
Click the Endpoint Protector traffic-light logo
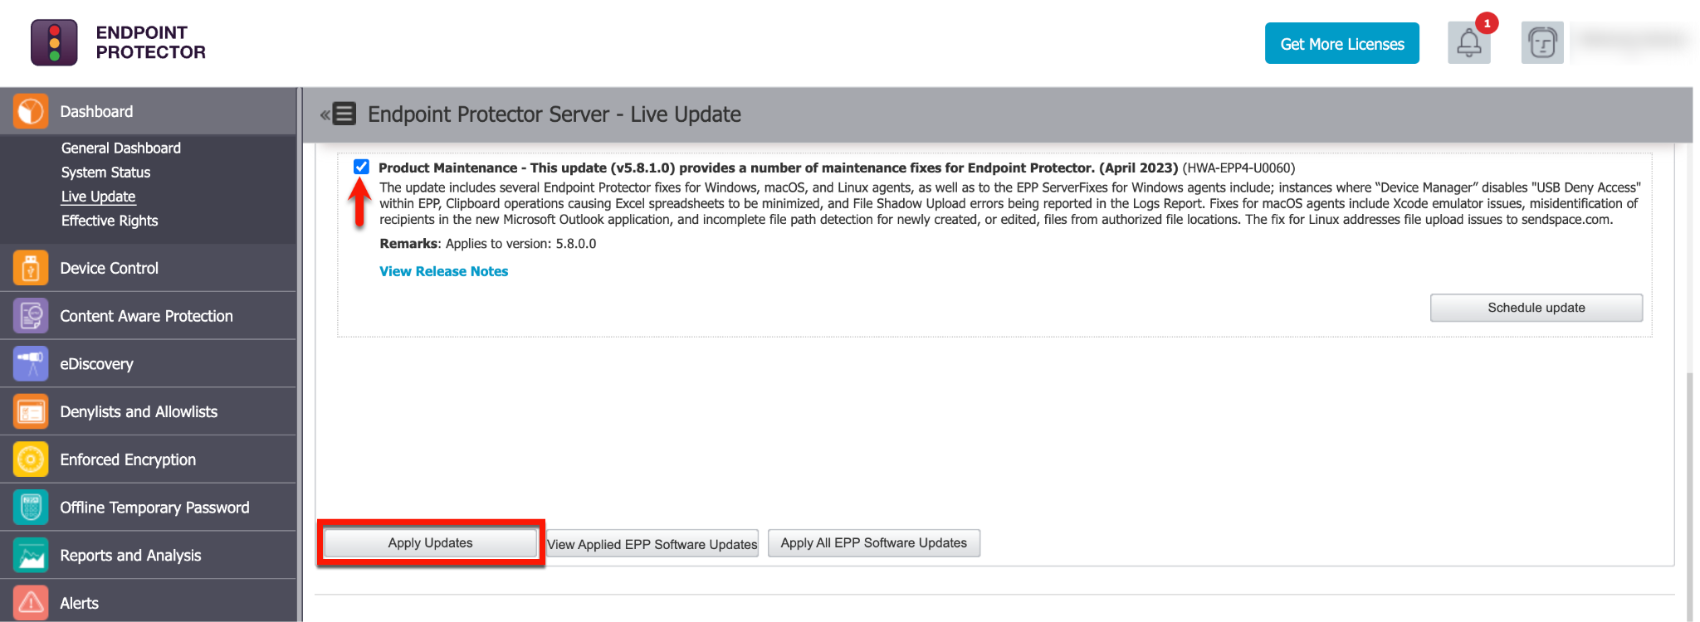pyautogui.click(x=54, y=42)
